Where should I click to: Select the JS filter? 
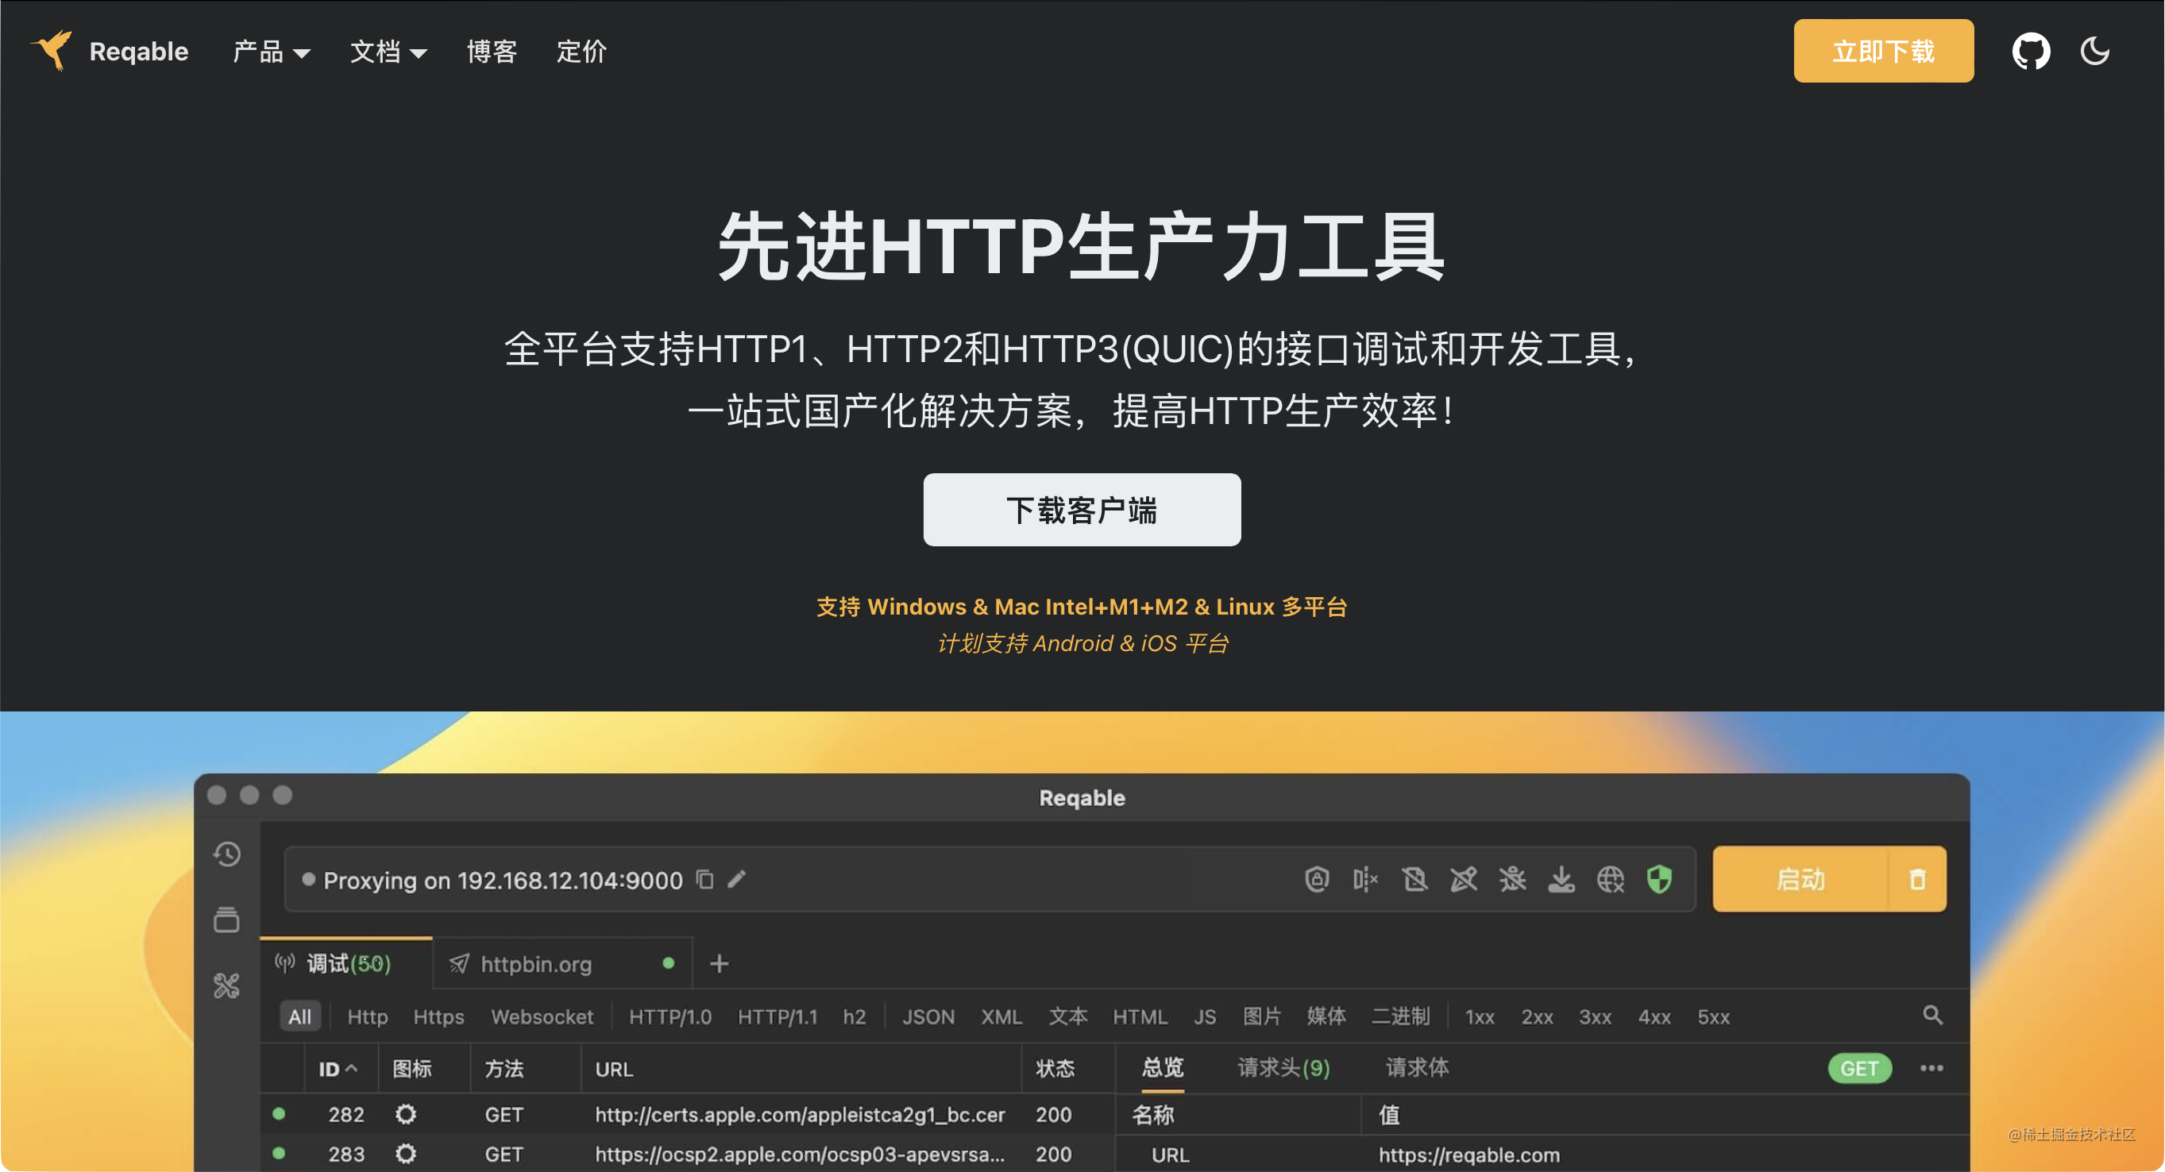coord(1204,1016)
